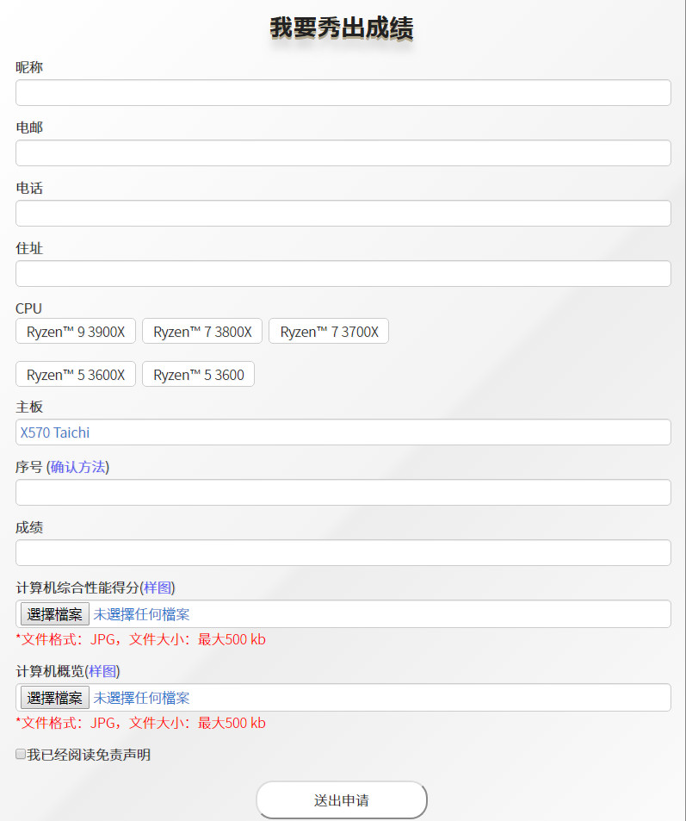Choose the Ryzen 9 3900X CPU option
The image size is (686, 821).
[x=76, y=332]
